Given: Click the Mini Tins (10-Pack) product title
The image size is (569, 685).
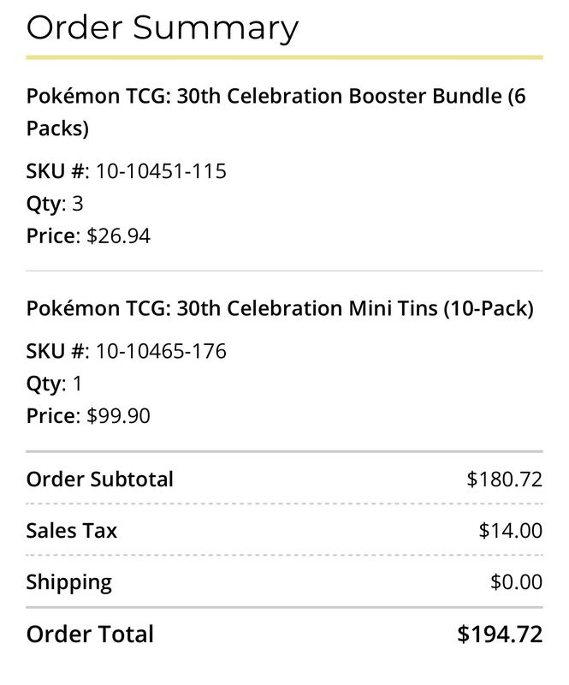Looking at the screenshot, I should [280, 308].
